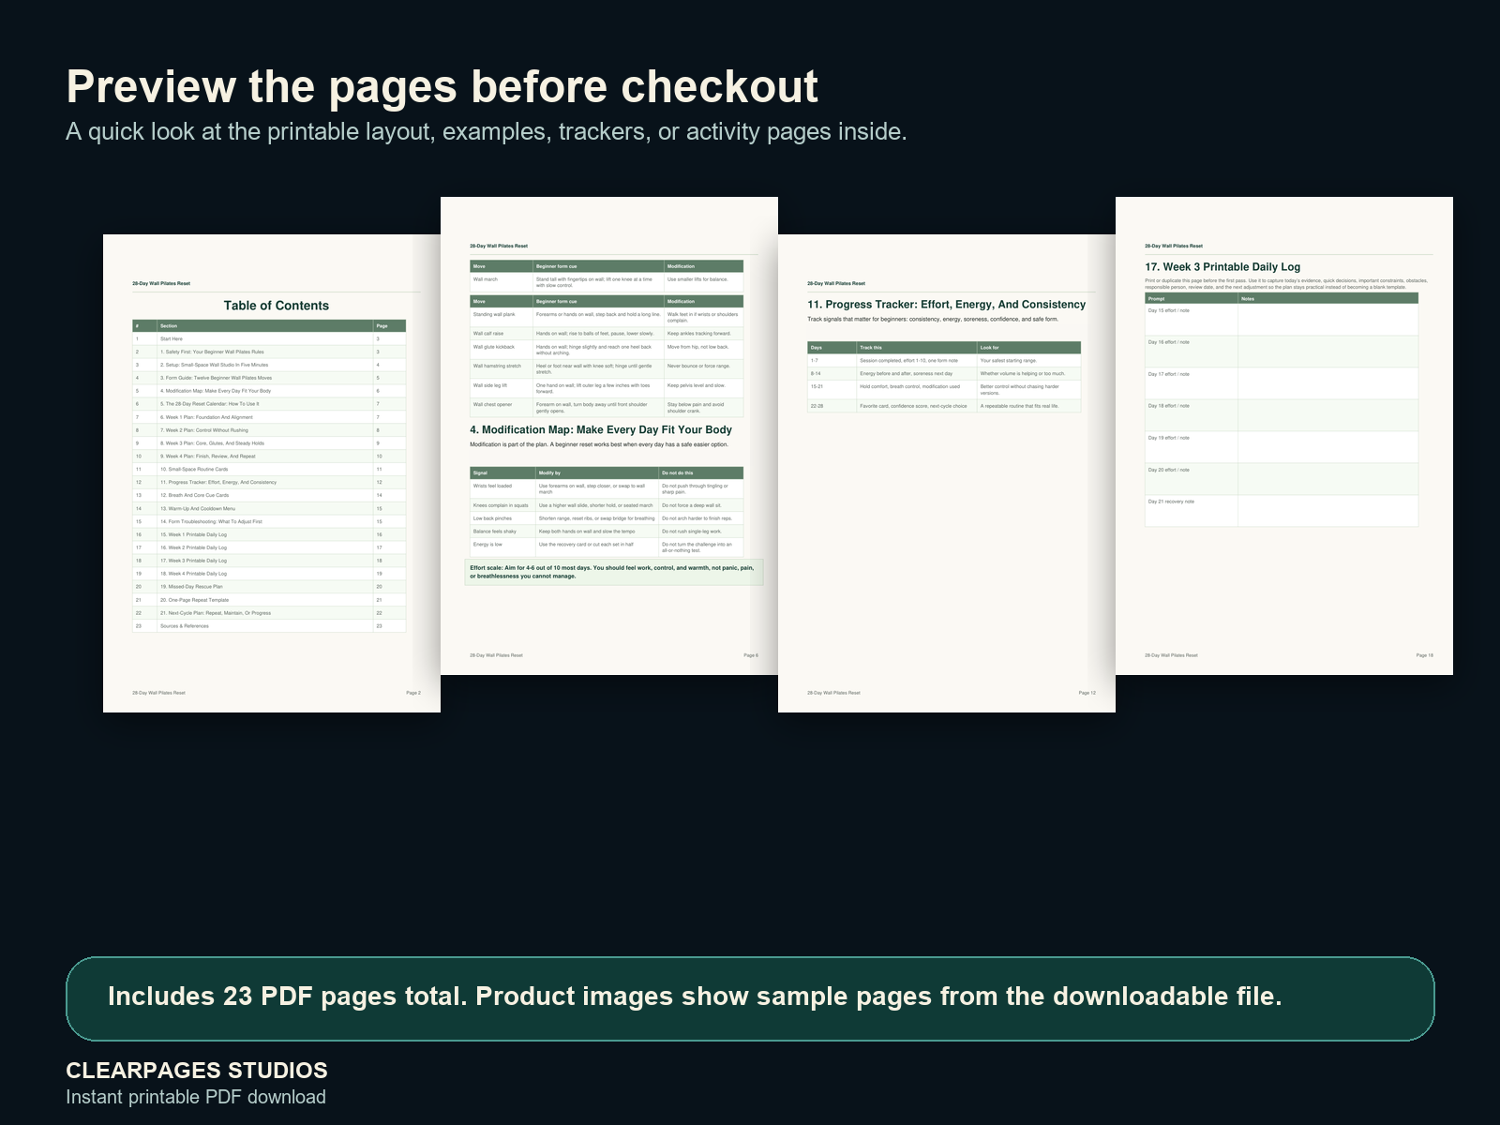Click the 'Wall chest opener' move cell

coord(502,408)
